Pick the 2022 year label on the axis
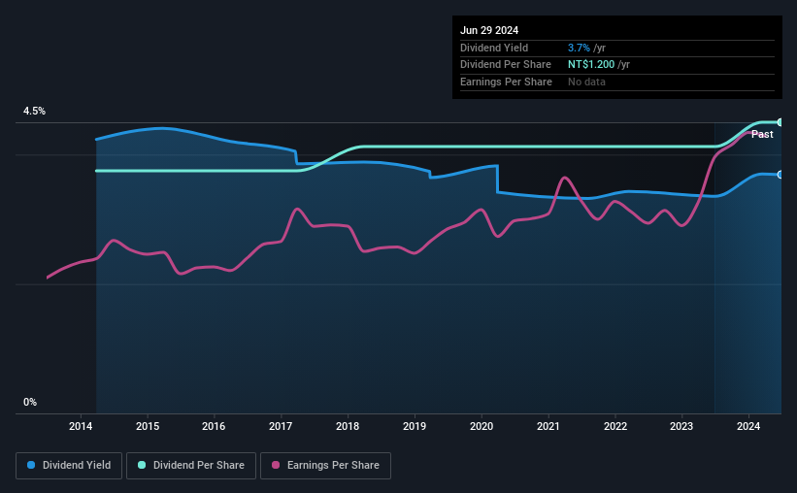Image resolution: width=797 pixels, height=493 pixels. coord(614,426)
